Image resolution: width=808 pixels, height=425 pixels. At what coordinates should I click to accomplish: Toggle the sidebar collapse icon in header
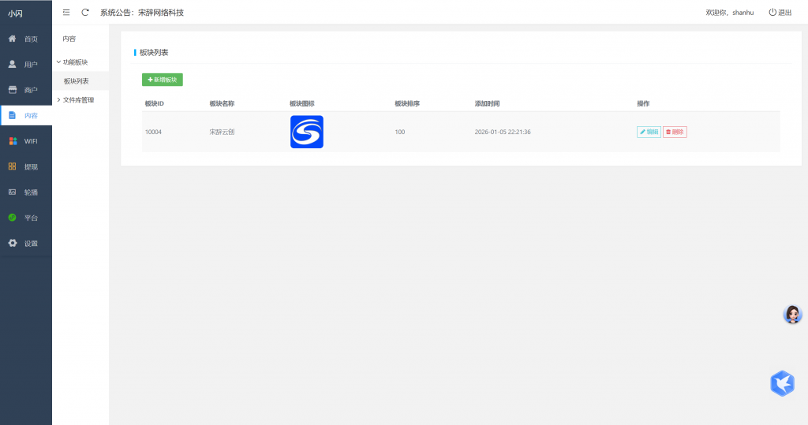[66, 13]
